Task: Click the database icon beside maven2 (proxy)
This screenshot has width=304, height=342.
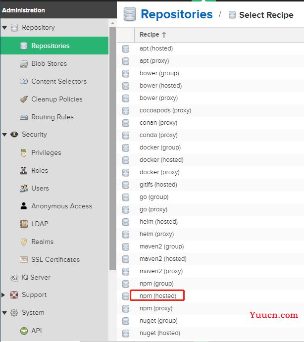Action: [125, 272]
